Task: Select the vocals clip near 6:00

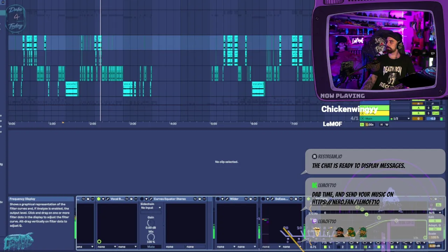Action: (x=258, y=89)
